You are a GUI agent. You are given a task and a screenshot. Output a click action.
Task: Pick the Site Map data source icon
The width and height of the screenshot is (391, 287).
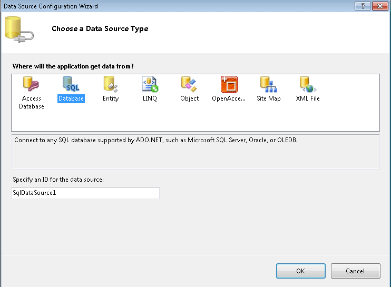coord(269,84)
